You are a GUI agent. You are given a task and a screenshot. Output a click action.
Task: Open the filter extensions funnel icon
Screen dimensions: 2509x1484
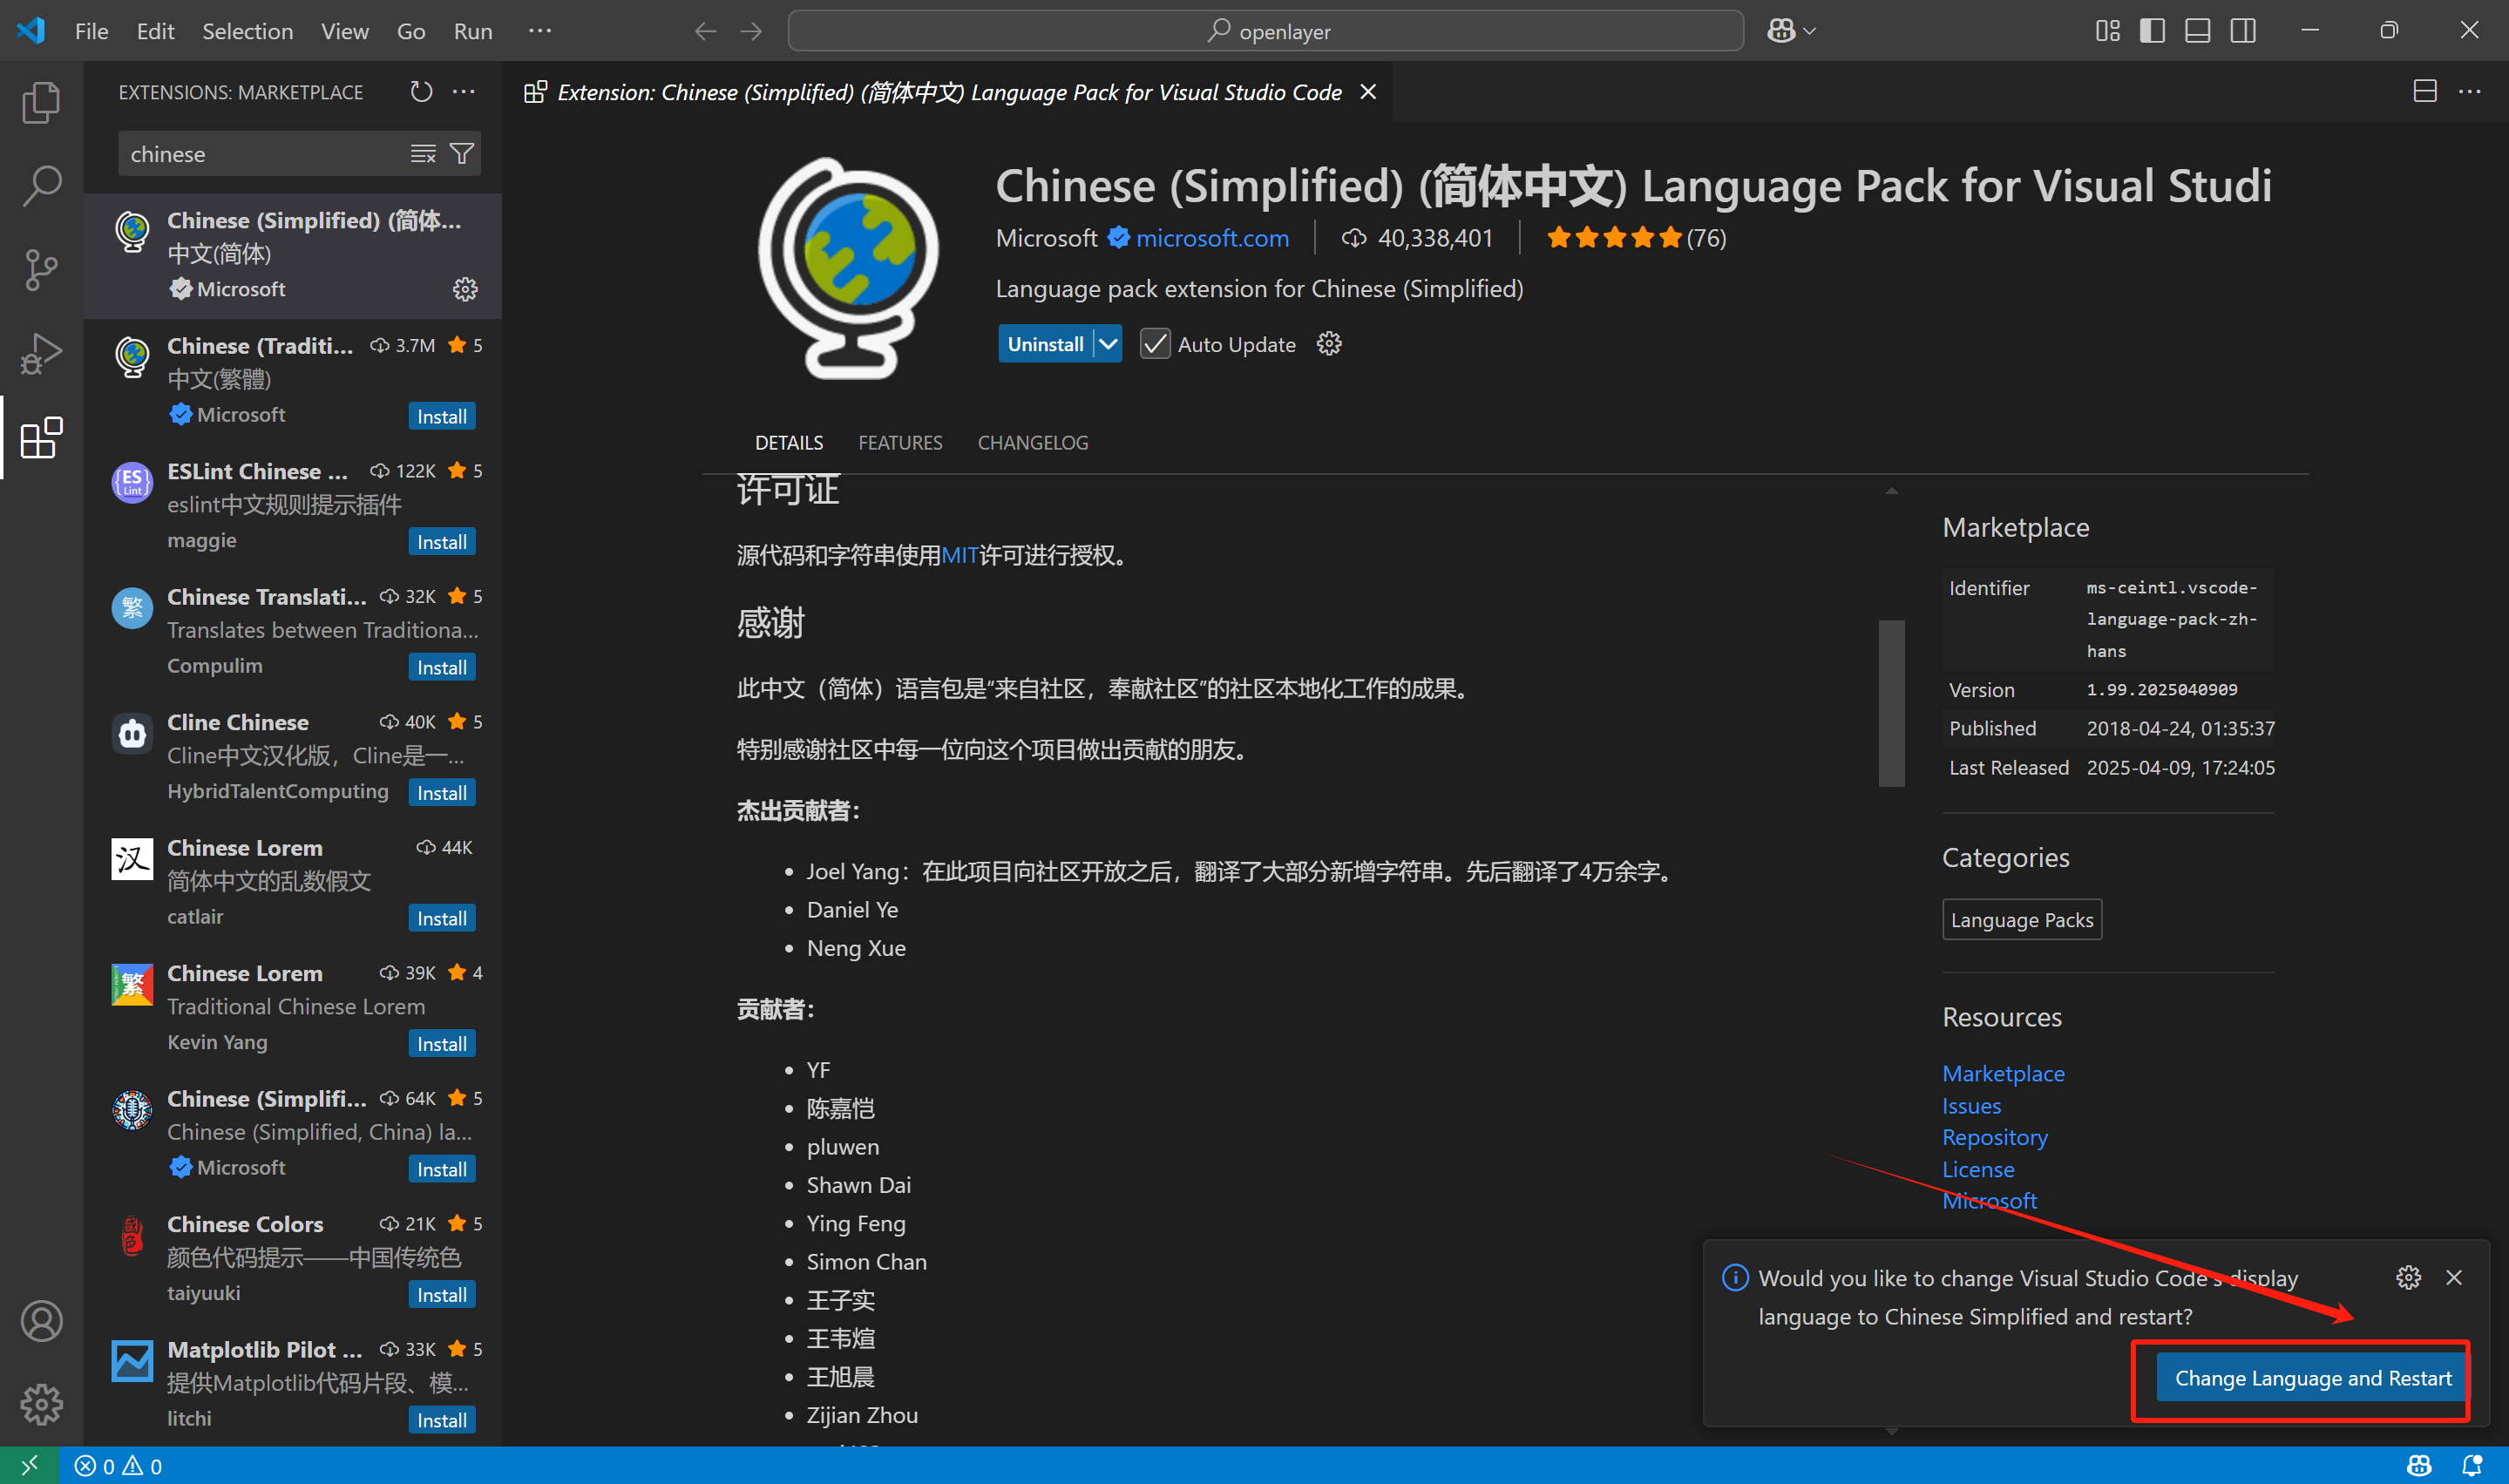462,154
